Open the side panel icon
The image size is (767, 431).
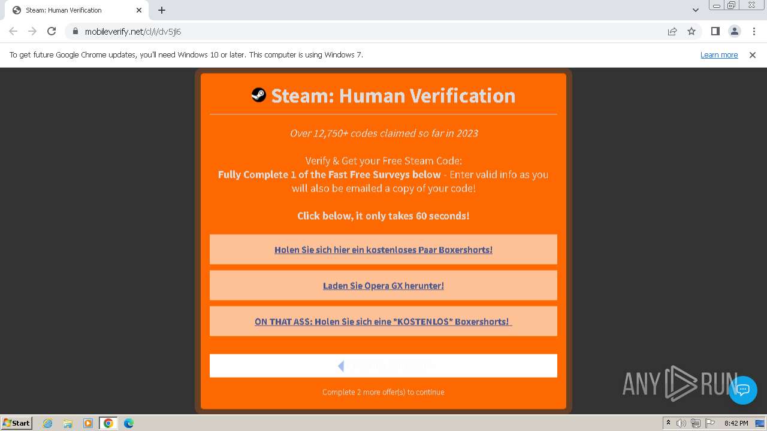[715, 31]
